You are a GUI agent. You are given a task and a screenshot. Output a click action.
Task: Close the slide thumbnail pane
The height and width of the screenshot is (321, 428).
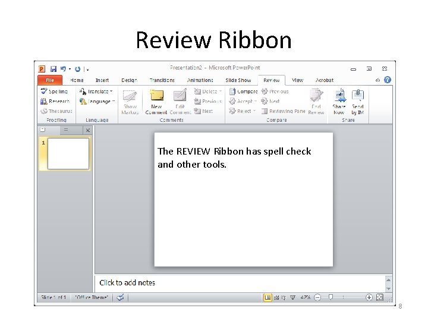pyautogui.click(x=88, y=130)
